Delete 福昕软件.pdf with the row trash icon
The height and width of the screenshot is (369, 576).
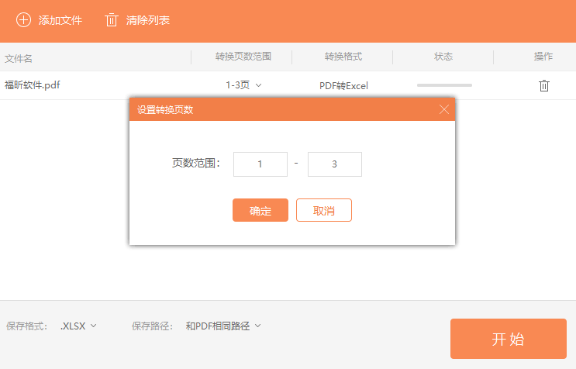pyautogui.click(x=543, y=85)
